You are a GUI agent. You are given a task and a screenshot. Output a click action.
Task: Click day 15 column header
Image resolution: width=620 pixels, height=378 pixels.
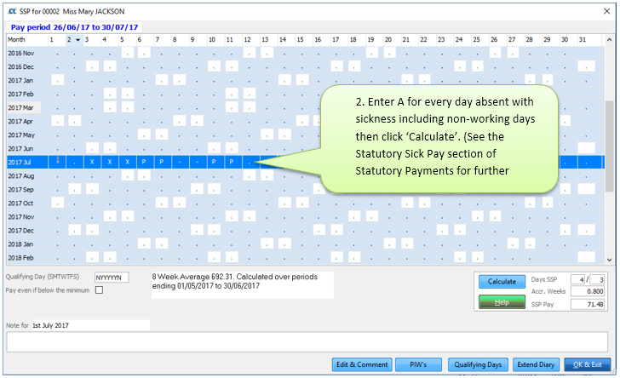tap(302, 40)
